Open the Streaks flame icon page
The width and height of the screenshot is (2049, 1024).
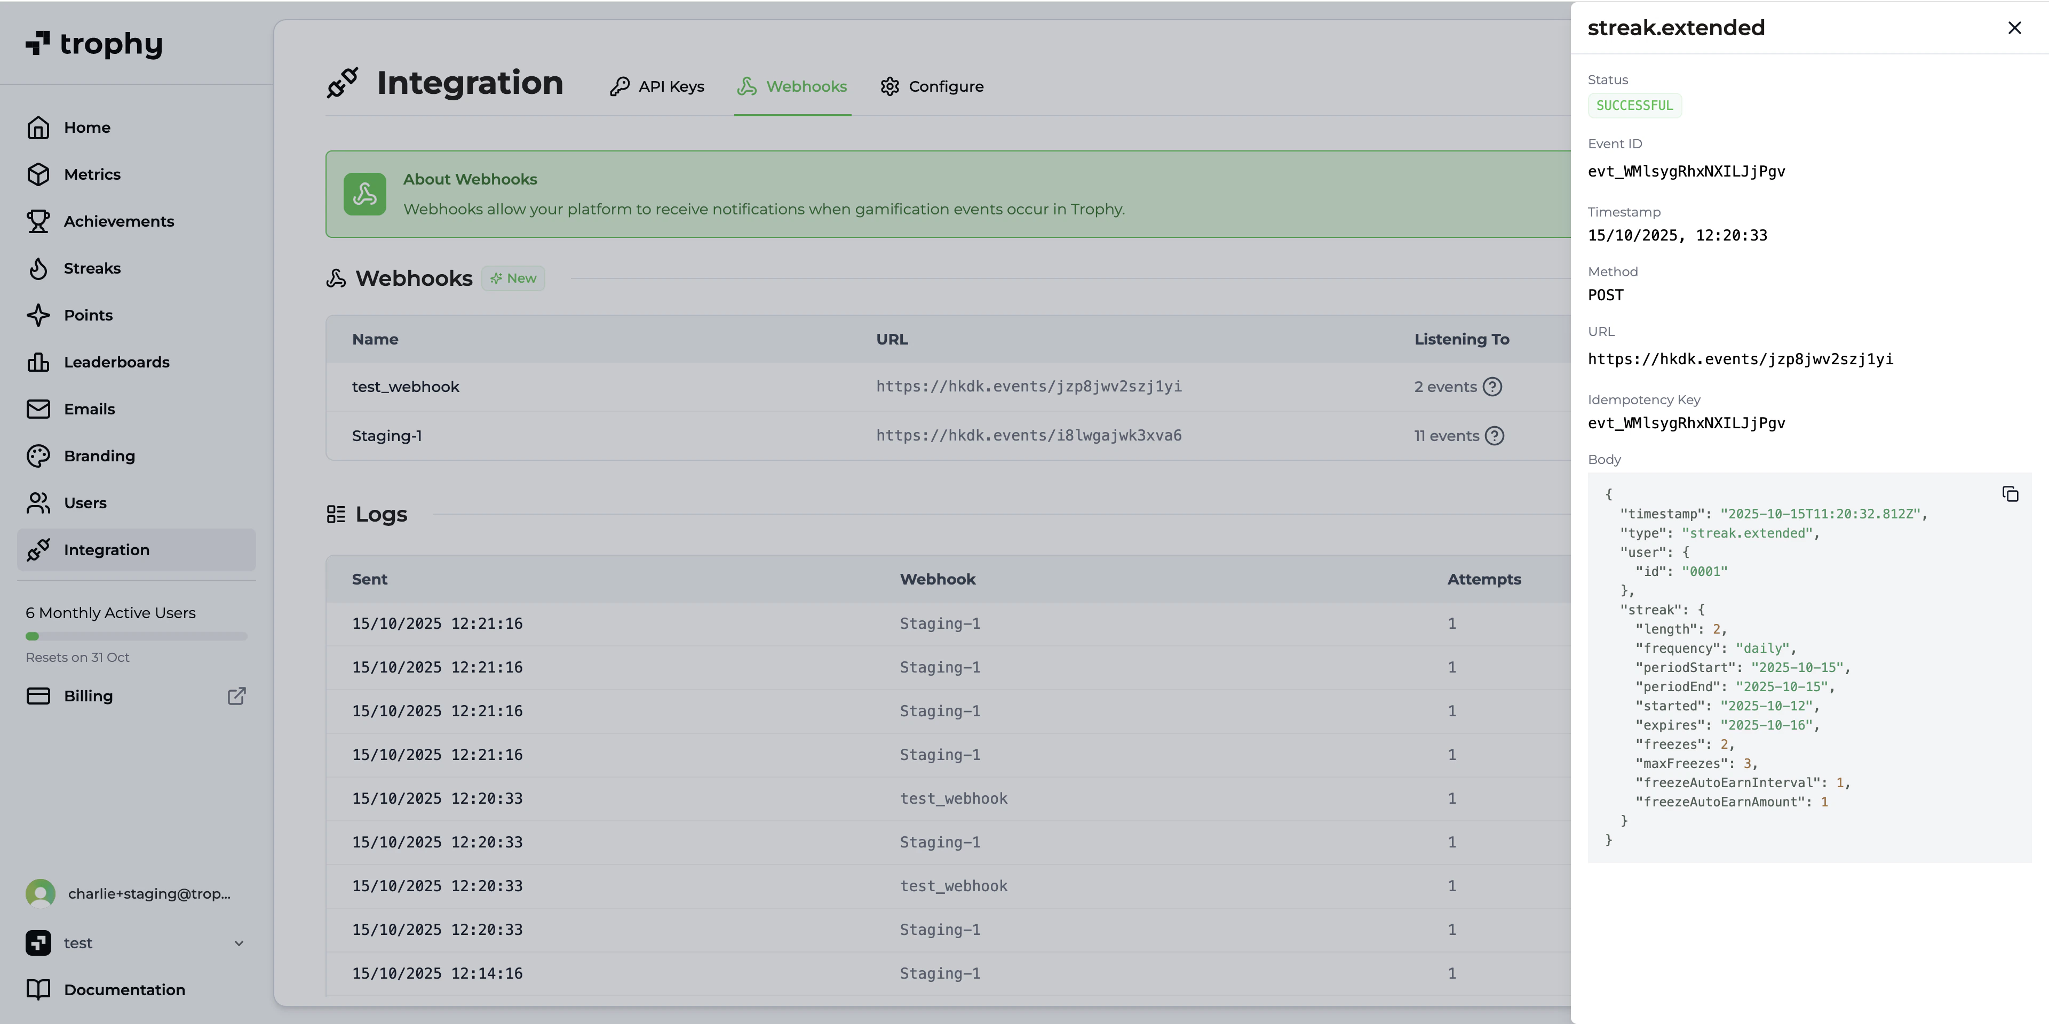pyautogui.click(x=38, y=269)
